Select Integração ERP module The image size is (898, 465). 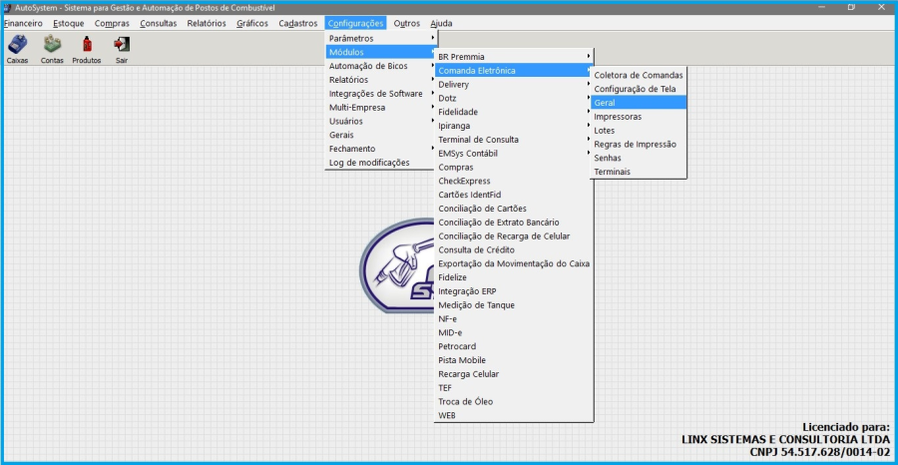[514, 291]
